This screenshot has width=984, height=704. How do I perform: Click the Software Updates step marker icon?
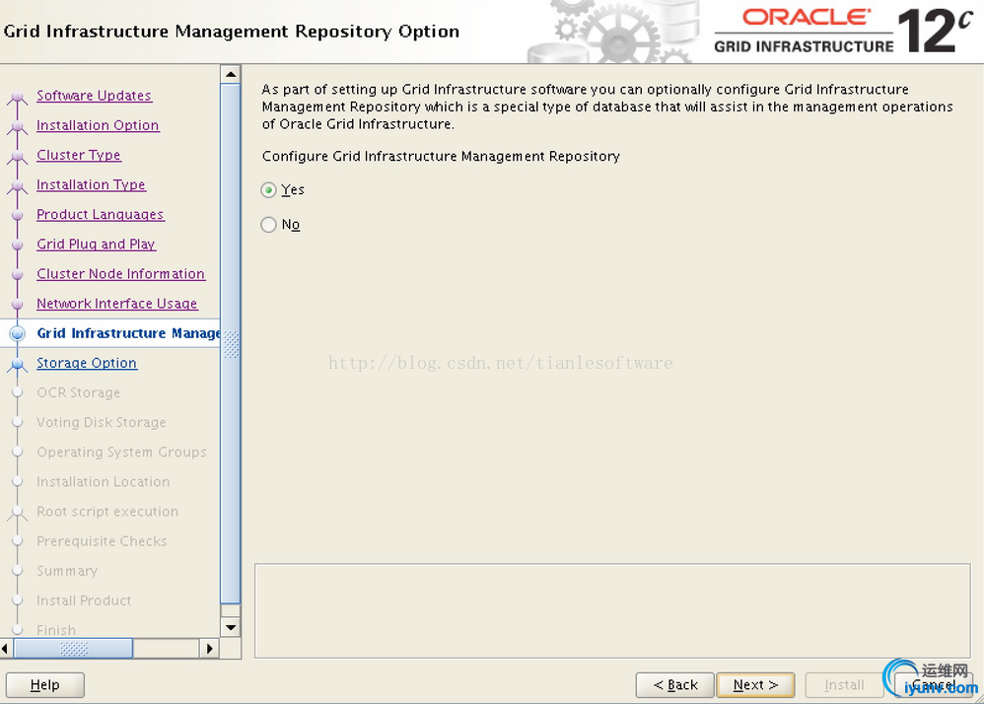[x=18, y=98]
